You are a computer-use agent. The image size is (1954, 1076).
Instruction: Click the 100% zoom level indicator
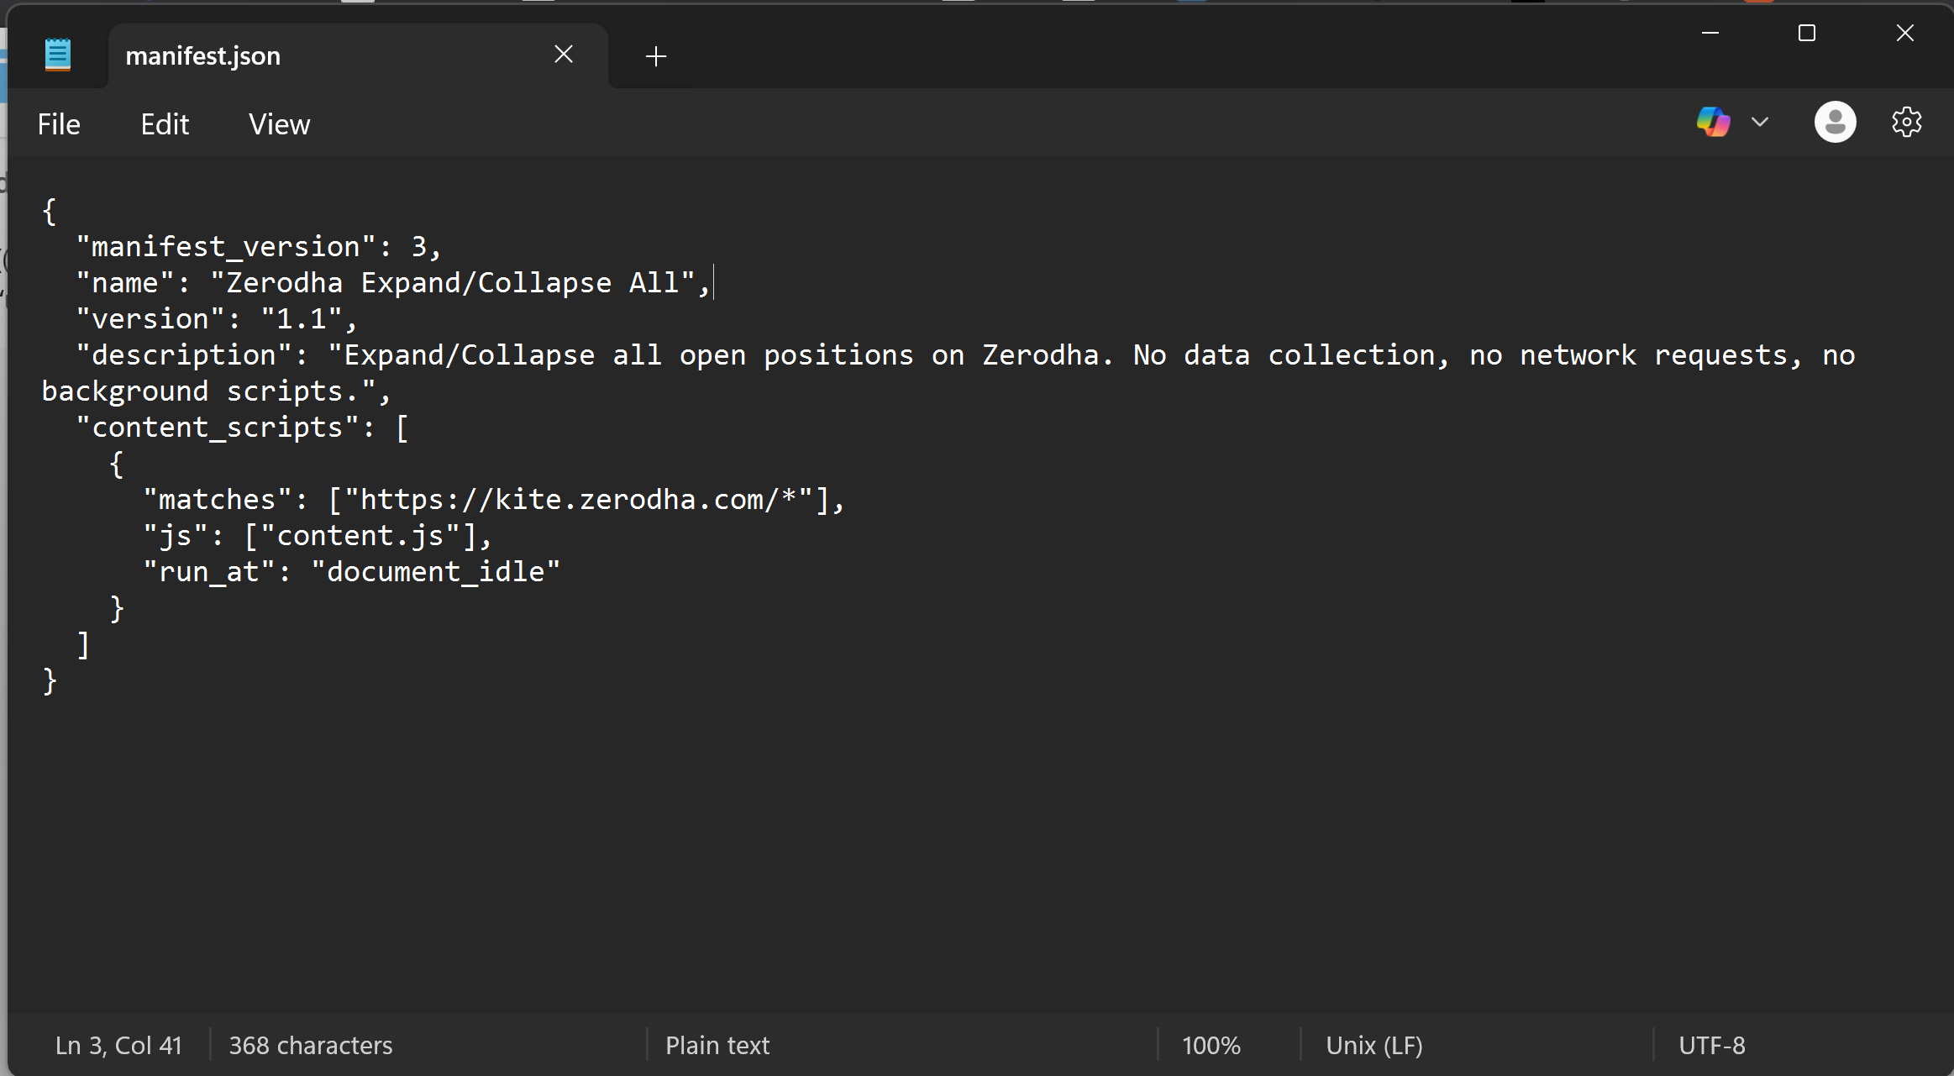[1211, 1045]
